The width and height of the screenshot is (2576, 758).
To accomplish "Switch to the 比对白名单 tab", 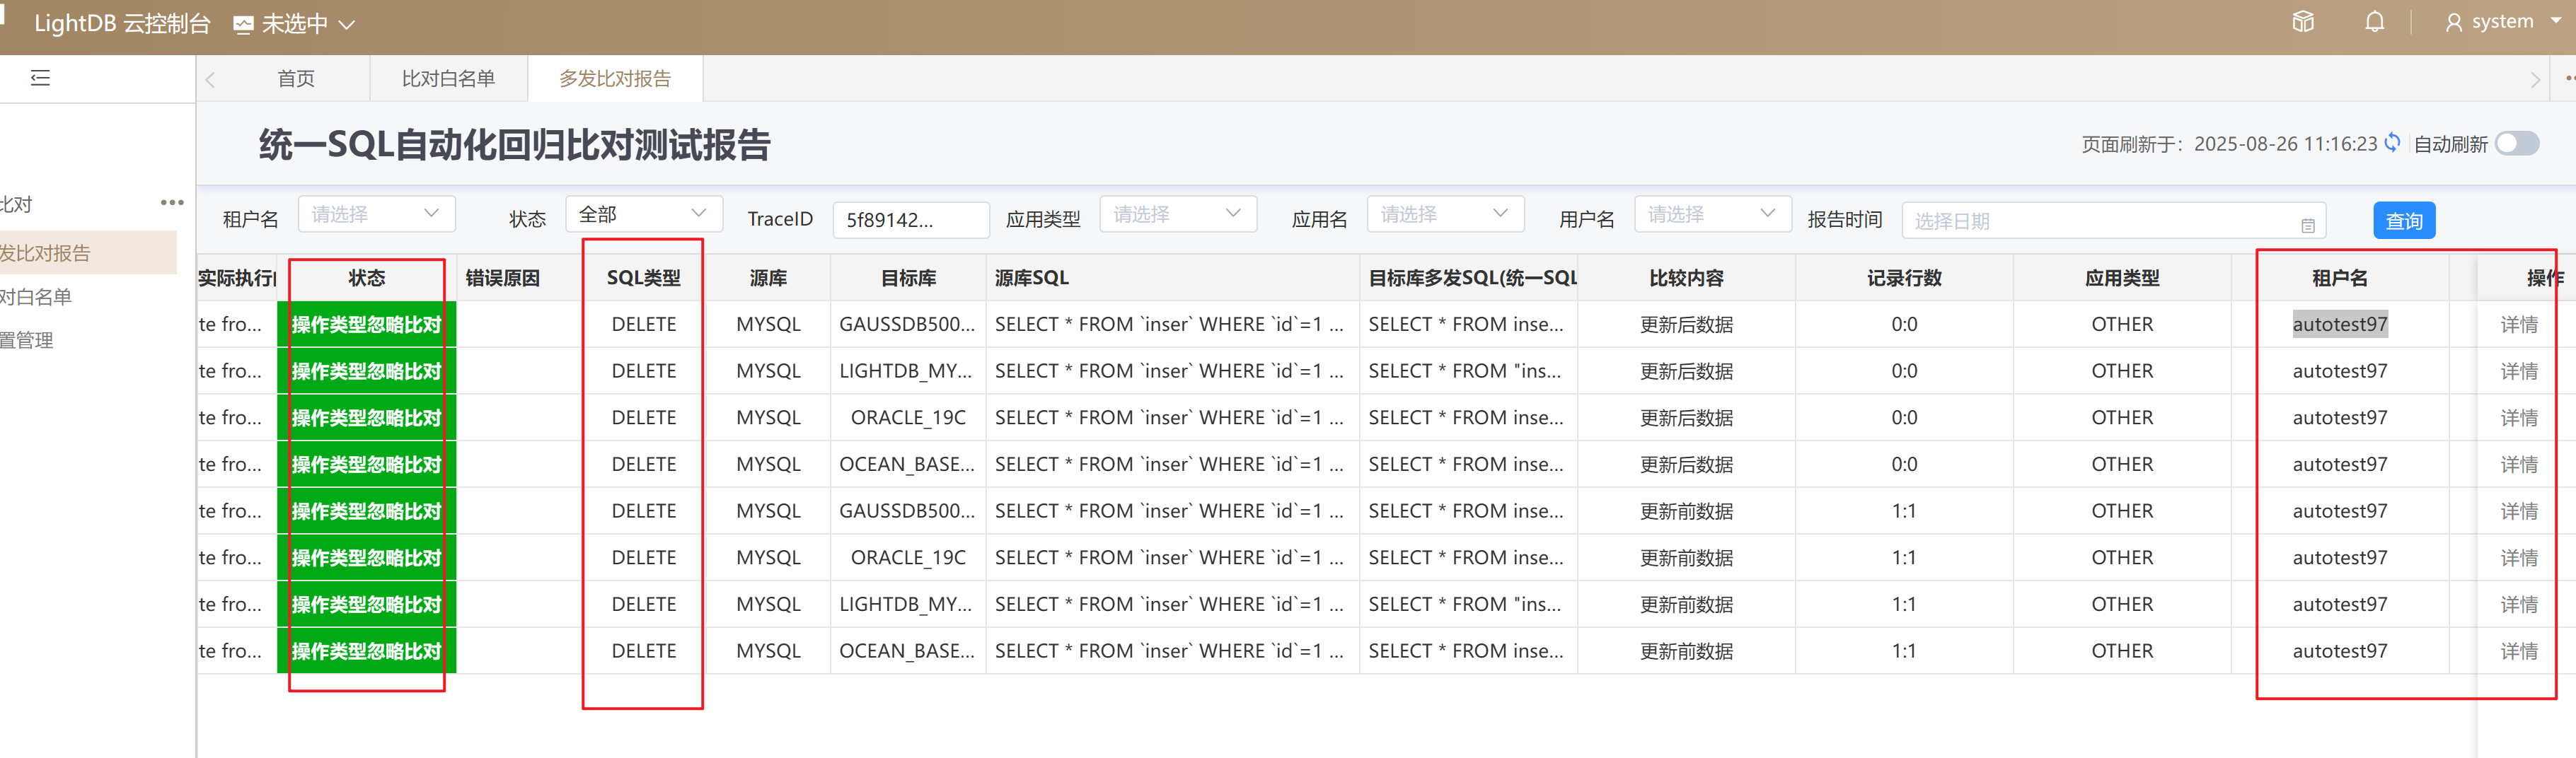I will pyautogui.click(x=448, y=79).
